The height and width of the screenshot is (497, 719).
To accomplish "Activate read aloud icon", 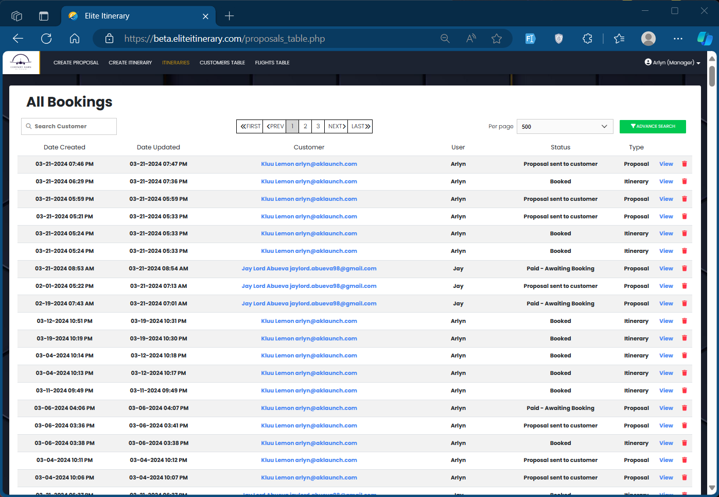I will point(471,39).
